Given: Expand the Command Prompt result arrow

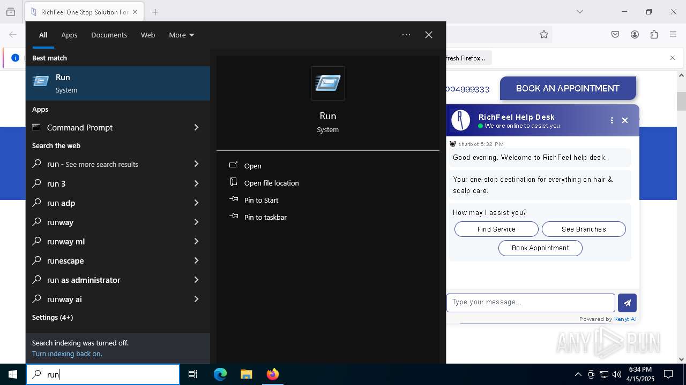Looking at the screenshot, I should 196,127.
